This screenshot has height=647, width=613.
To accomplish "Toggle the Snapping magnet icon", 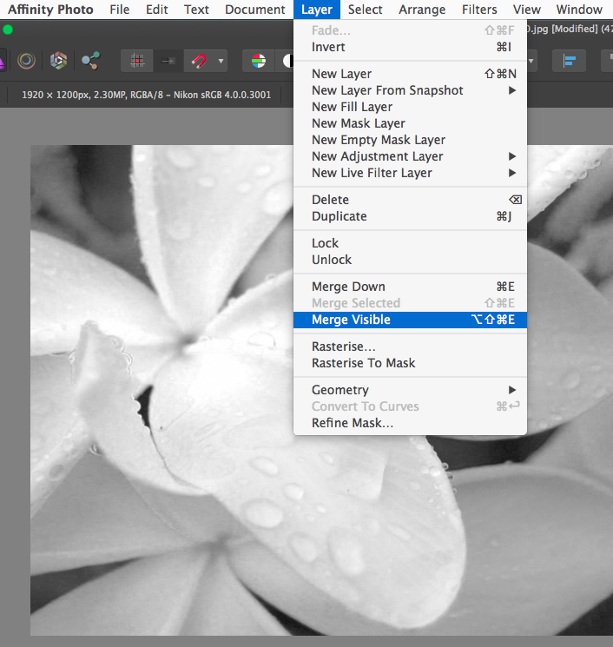I will pyautogui.click(x=199, y=61).
